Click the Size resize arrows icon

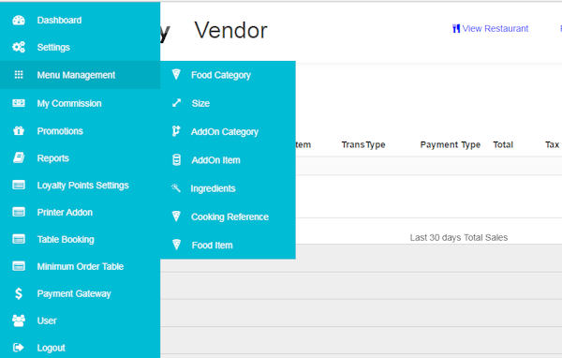(x=176, y=103)
